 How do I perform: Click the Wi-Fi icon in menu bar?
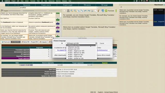click(142, 1)
